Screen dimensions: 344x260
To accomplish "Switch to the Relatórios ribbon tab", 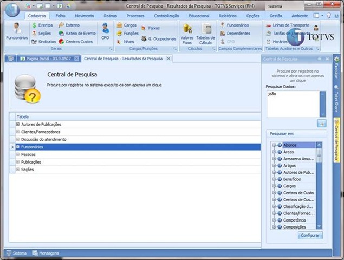I will [228, 16].
